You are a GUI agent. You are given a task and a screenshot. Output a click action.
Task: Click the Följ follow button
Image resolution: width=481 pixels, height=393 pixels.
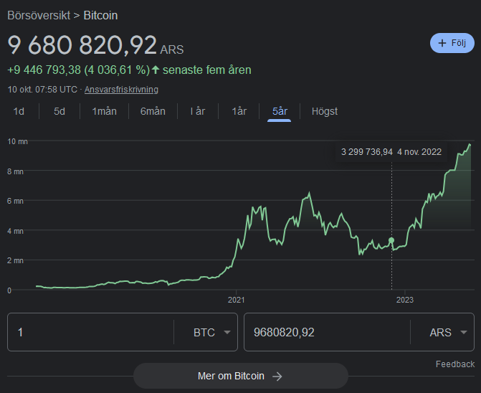point(452,43)
